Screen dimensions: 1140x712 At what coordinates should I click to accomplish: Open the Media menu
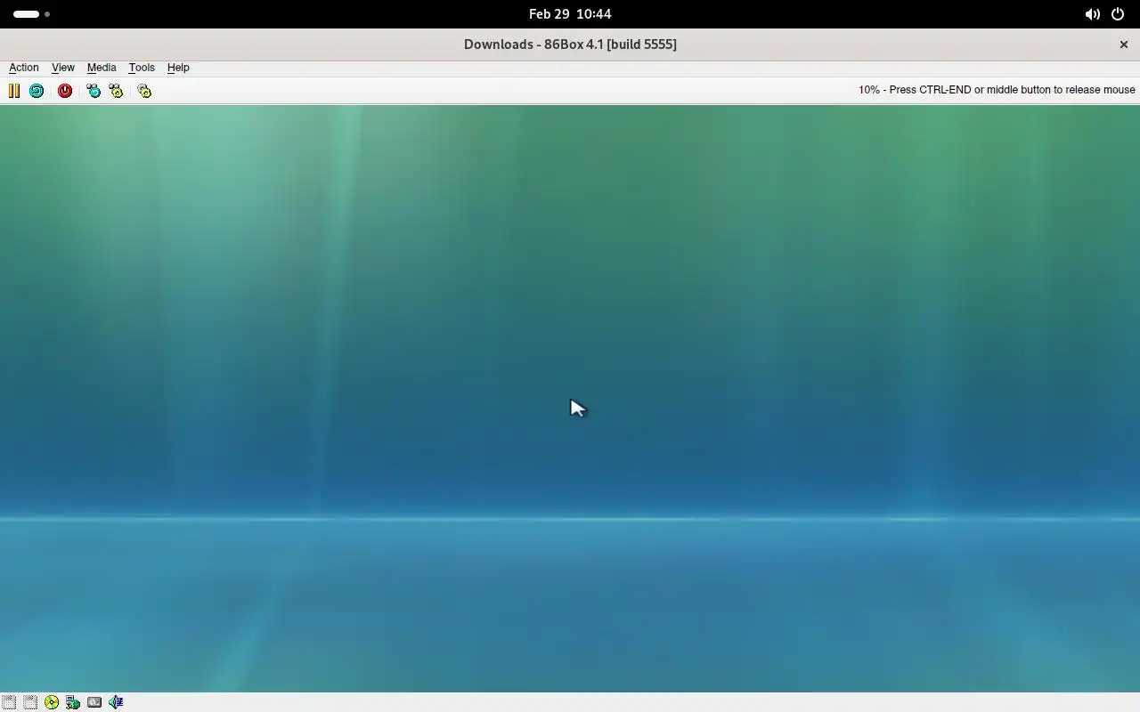coord(102,68)
